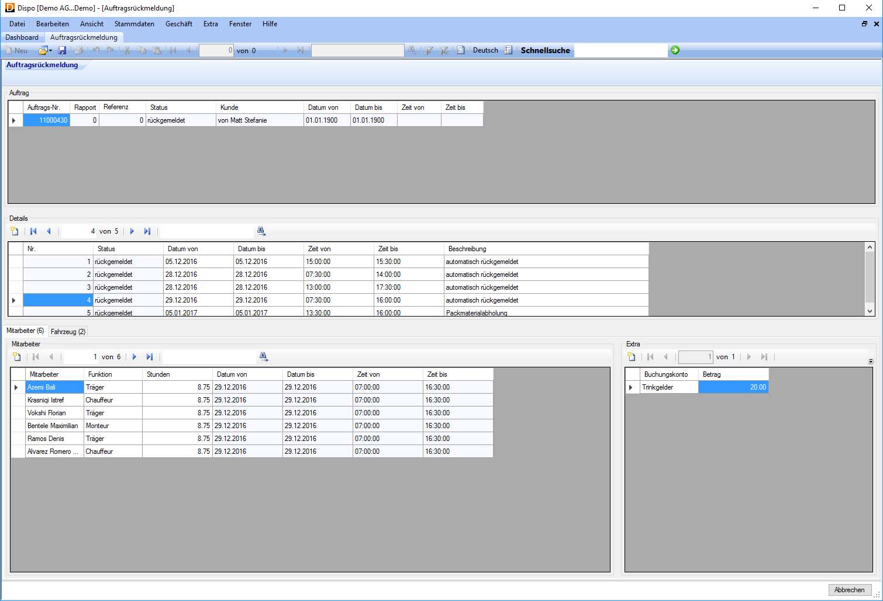Screen dimensions: 883x601
Task: Click customer cell von Matt Stefanie
Action: point(260,120)
